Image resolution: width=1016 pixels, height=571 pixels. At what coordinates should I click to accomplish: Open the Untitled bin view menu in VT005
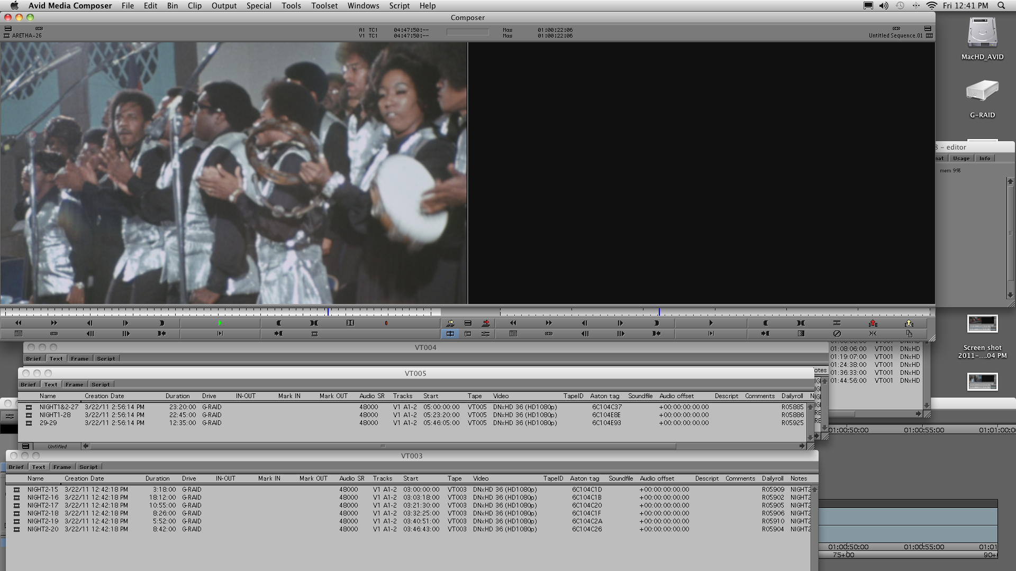(57, 446)
